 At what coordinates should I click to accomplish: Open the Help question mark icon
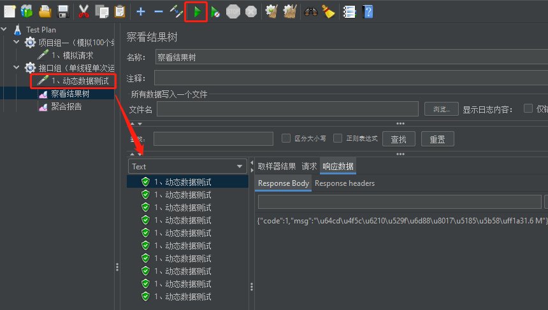click(368, 11)
